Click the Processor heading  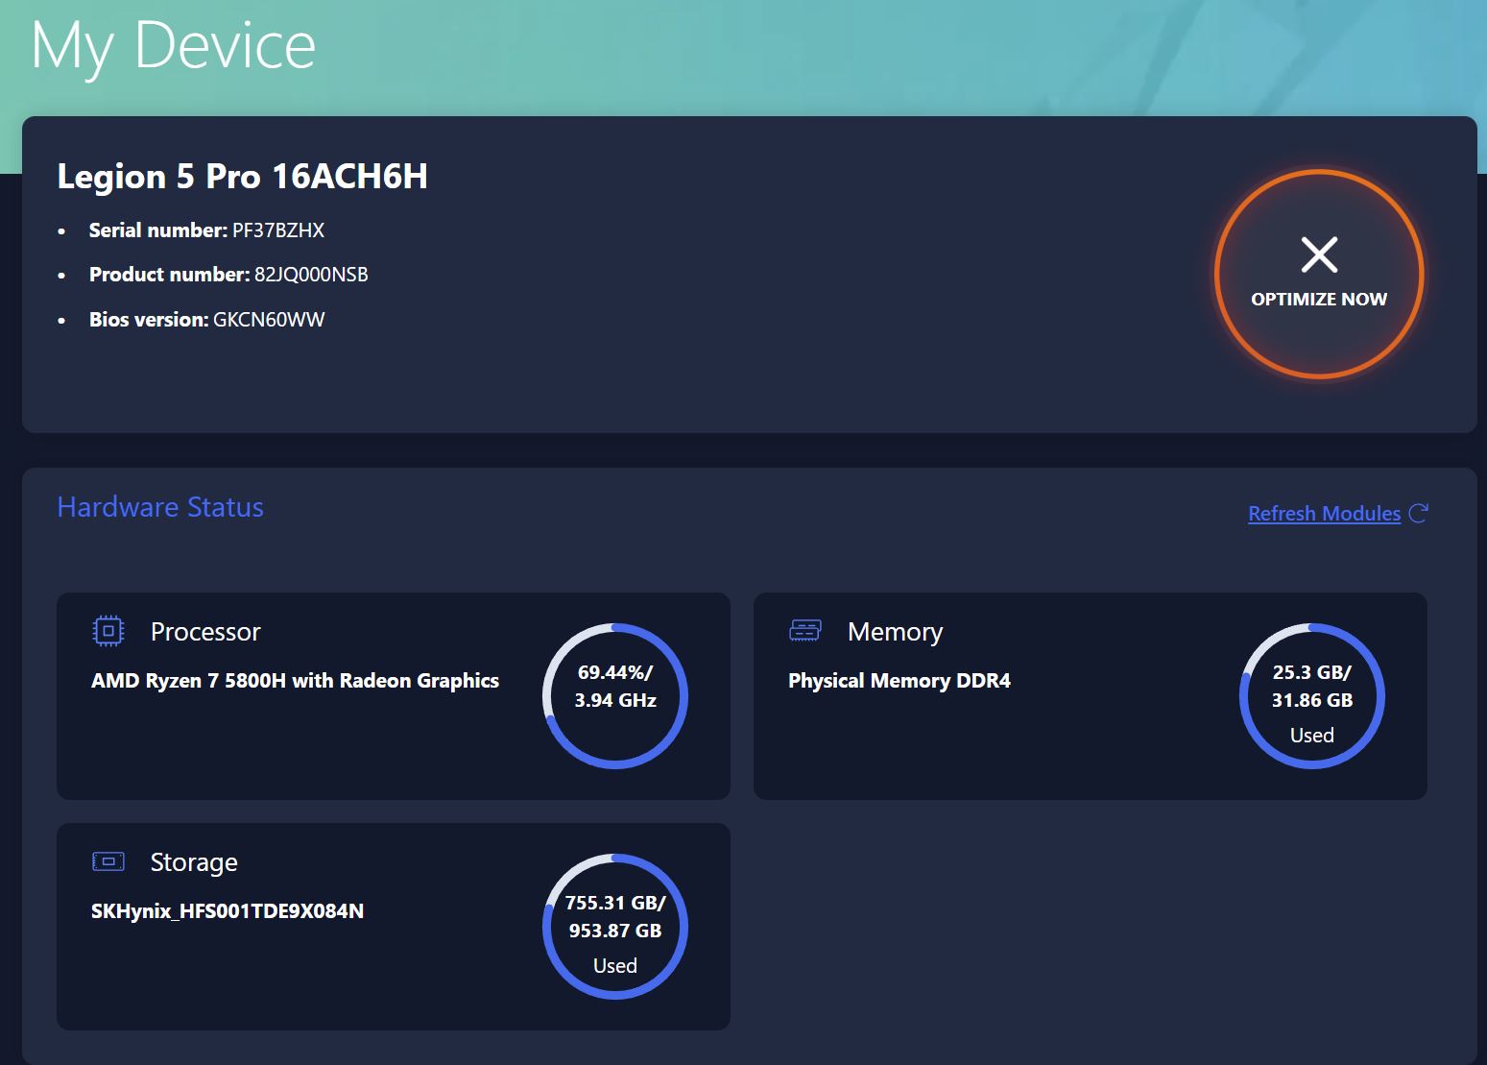click(x=205, y=632)
